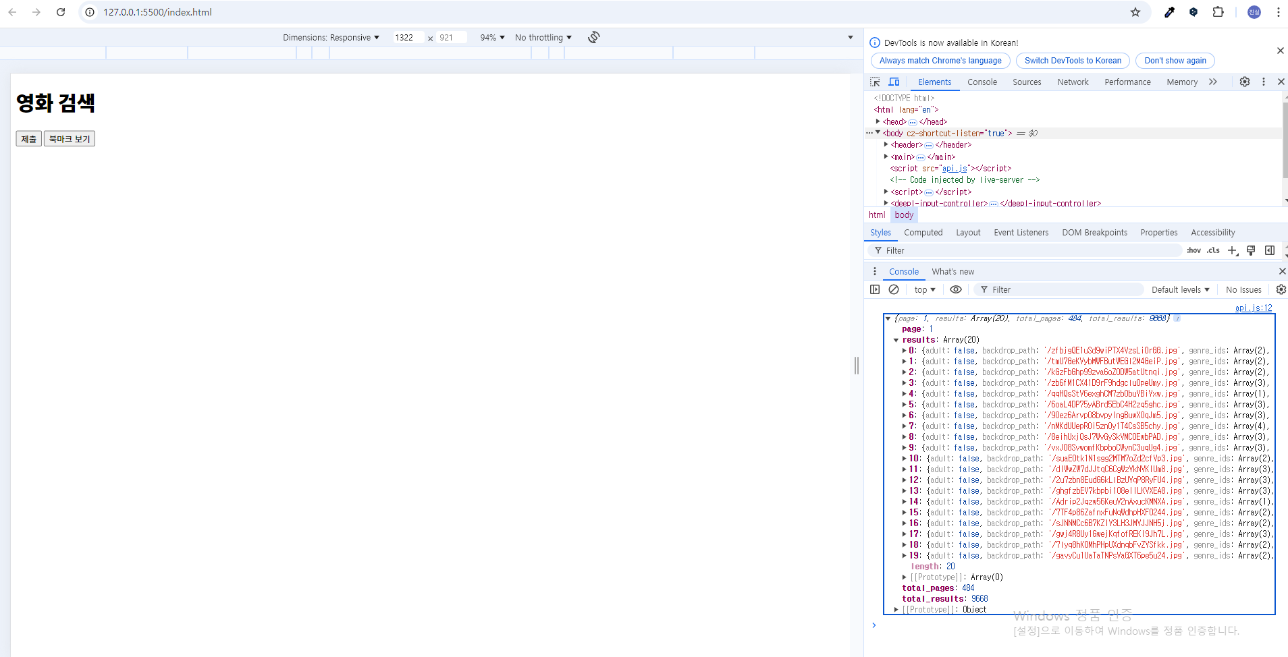This screenshot has width=1288, height=657.
Task: Open the Default levels dropdown
Action: [x=1181, y=289]
